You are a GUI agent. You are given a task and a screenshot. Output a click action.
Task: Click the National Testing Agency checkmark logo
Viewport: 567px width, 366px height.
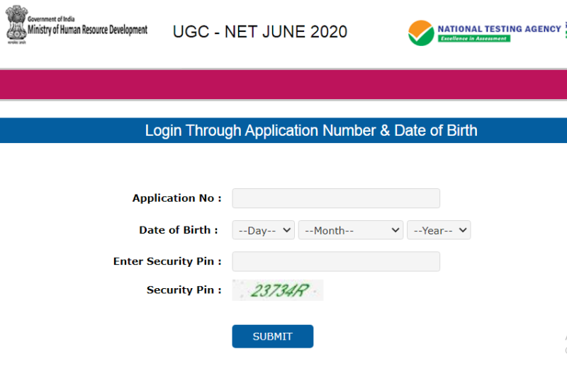coord(420,33)
